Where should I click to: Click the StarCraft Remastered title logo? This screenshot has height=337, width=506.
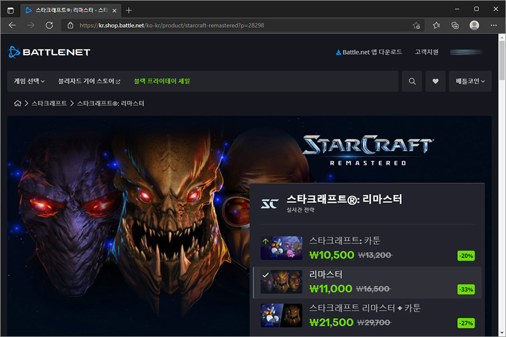pos(368,151)
